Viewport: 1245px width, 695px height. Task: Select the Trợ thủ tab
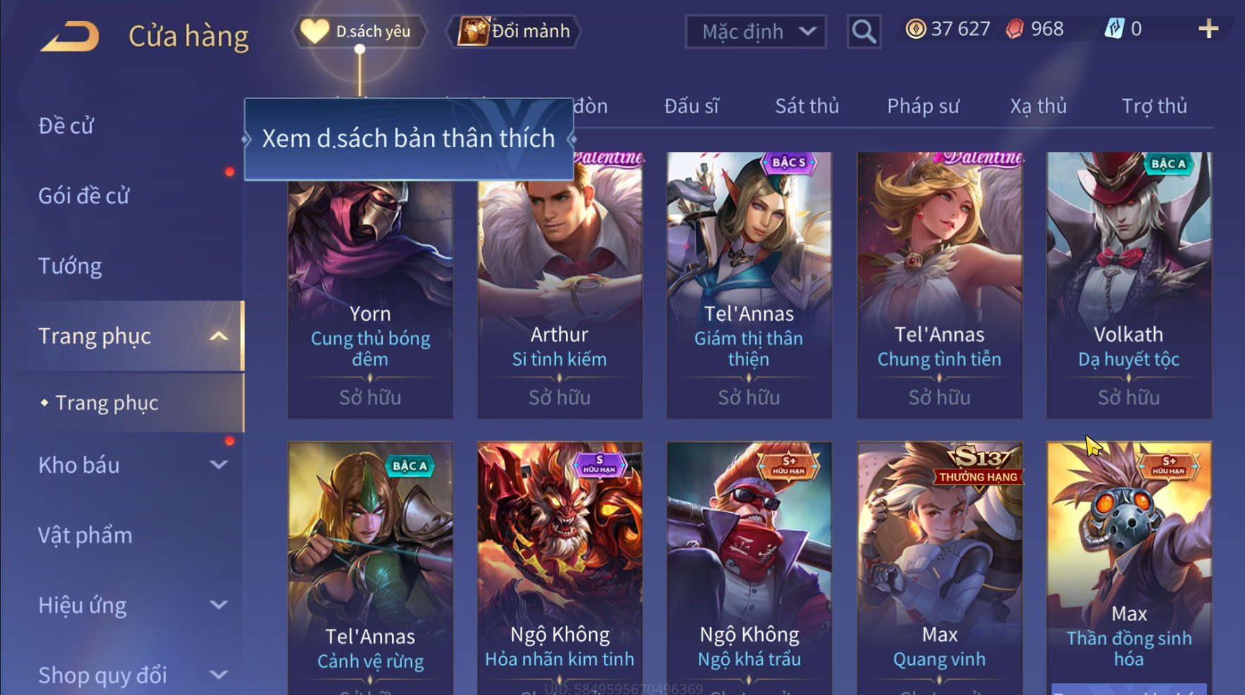coord(1154,106)
